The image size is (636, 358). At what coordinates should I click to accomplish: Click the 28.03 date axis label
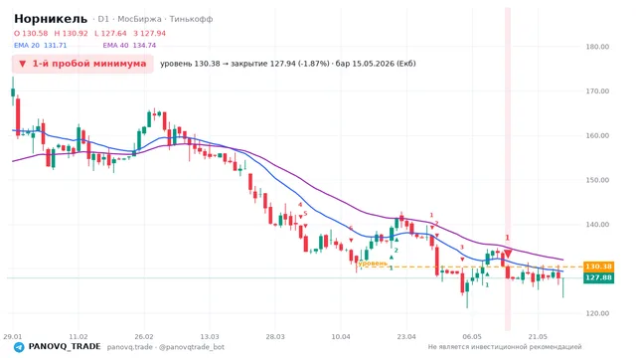pyautogui.click(x=275, y=337)
